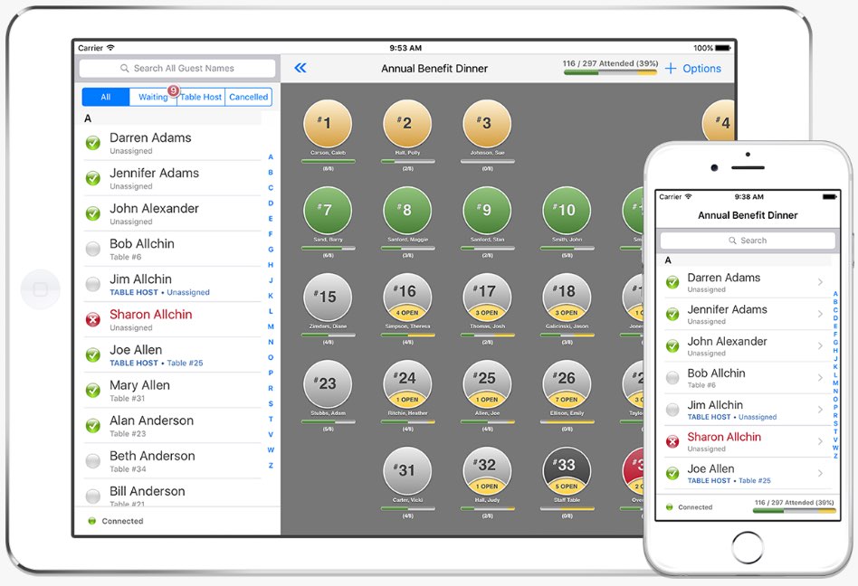Expand Sharon Allchin details on iPhone
This screenshot has width=858, height=586.
820,441
